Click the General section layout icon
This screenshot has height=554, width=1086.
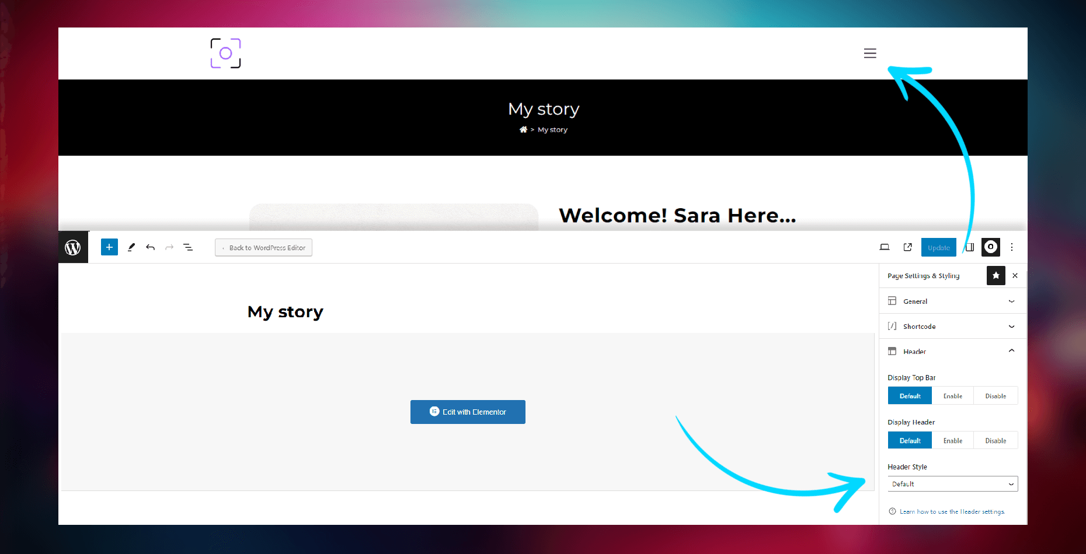(892, 301)
